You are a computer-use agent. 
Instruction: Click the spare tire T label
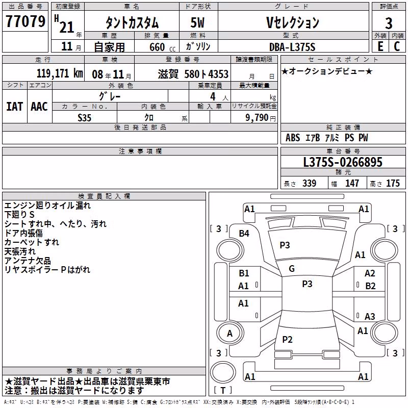click(x=223, y=390)
